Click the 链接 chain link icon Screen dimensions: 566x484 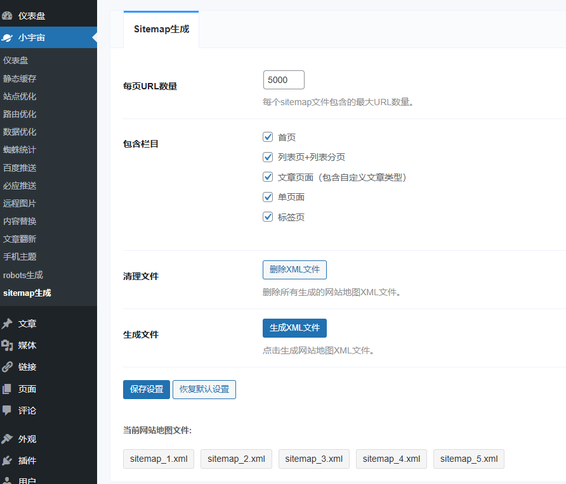tap(7, 367)
